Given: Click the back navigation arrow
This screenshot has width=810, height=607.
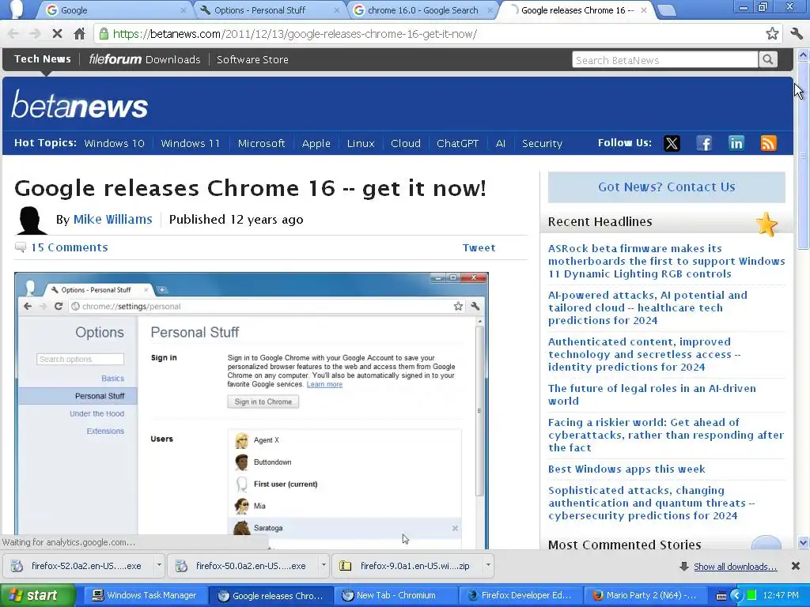Looking at the screenshot, I should pyautogui.click(x=13, y=34).
